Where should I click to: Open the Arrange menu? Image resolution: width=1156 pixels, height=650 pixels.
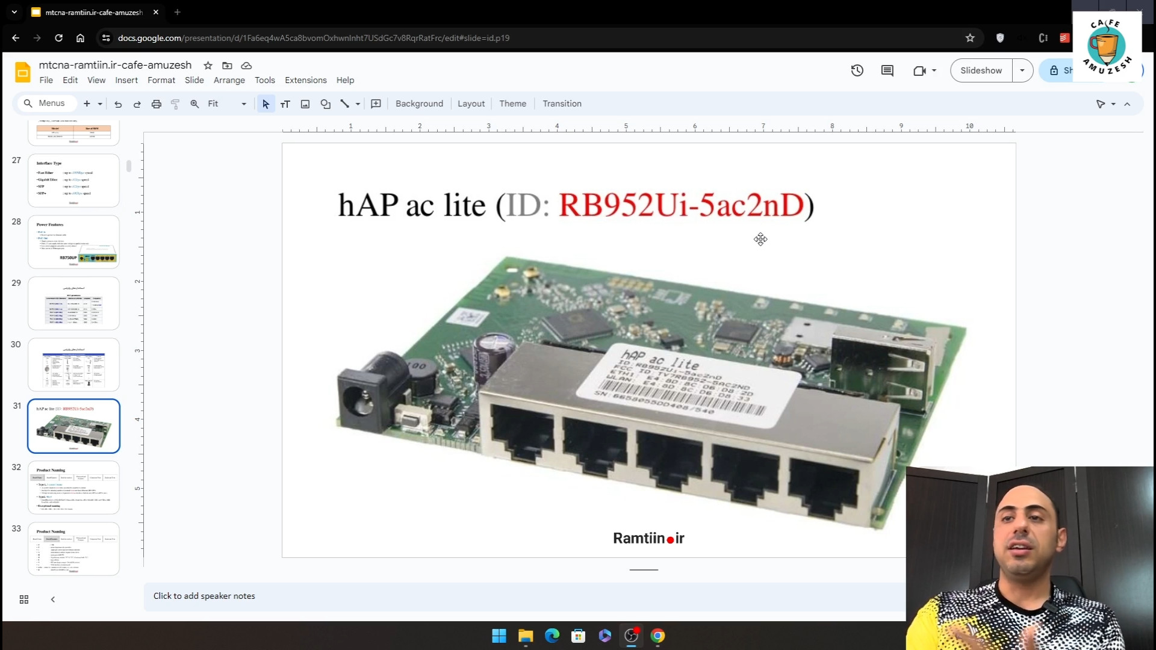coord(229,80)
